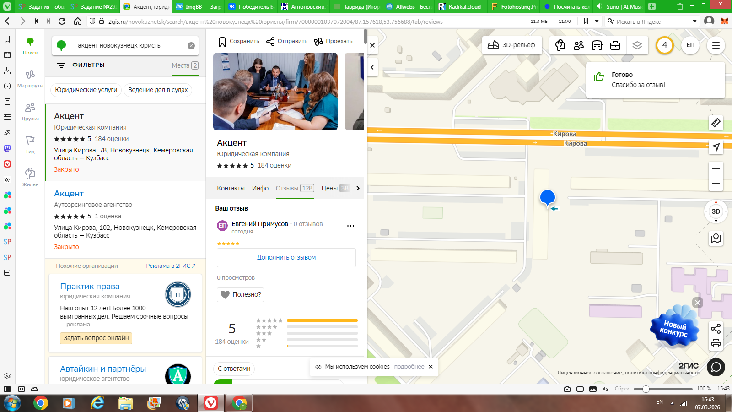Toggle the 3D map tilt control
732x412 pixels.
point(716,211)
